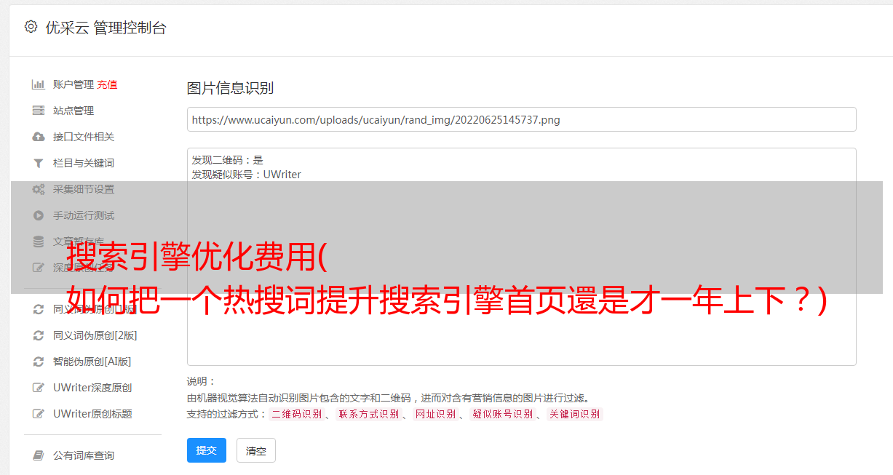Open 公有词库查询 in sidebar
The image size is (893, 475).
[84, 455]
